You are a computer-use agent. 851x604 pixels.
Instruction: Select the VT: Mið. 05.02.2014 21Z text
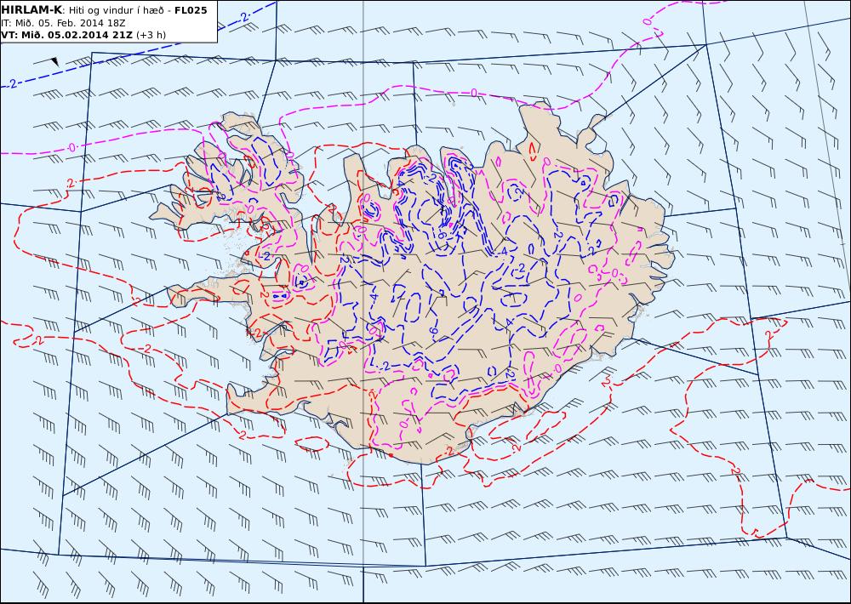tap(66, 35)
